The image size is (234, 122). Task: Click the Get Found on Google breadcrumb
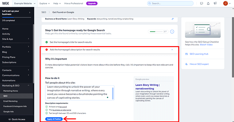(63, 12)
